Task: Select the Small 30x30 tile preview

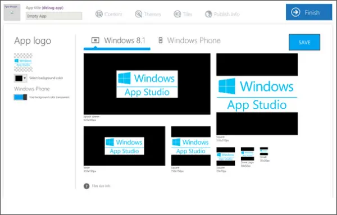Action: [264, 151]
